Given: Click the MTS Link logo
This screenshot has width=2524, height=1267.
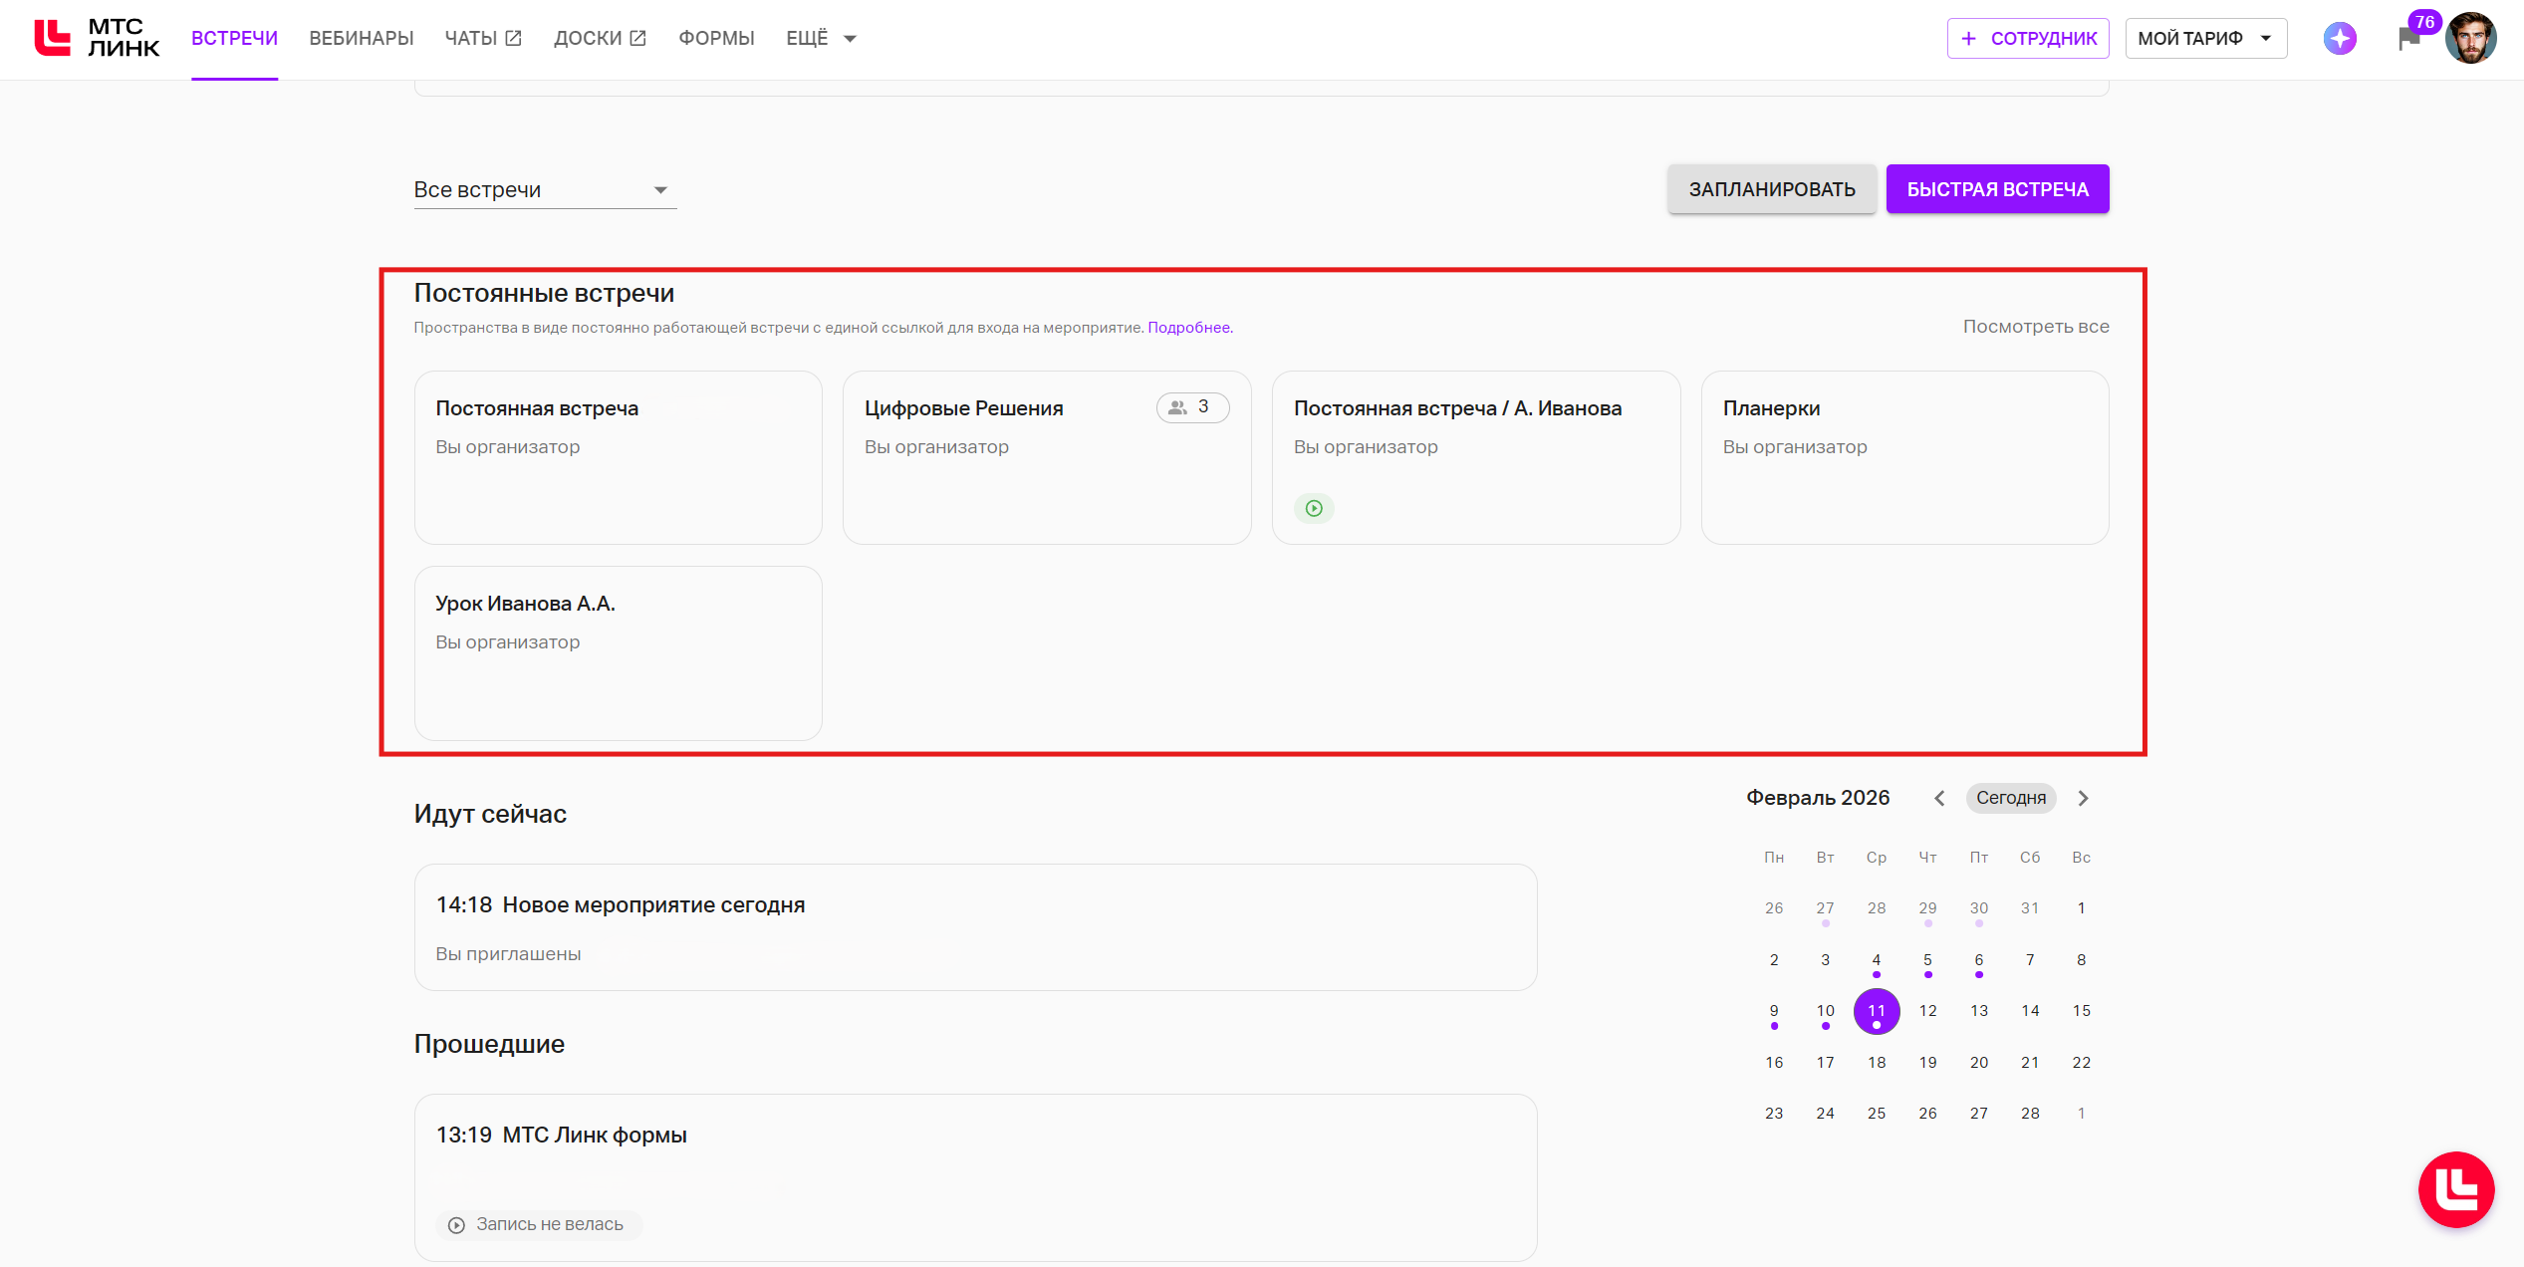Looking at the screenshot, I should 97,38.
